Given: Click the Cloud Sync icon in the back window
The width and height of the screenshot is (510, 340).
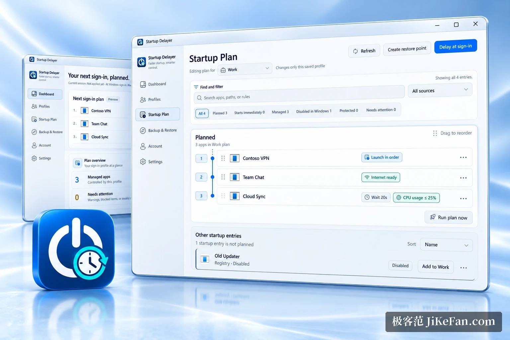Looking at the screenshot, I should pos(85,137).
